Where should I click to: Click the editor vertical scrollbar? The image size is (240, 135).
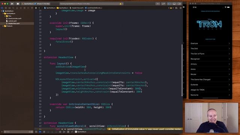(182, 70)
